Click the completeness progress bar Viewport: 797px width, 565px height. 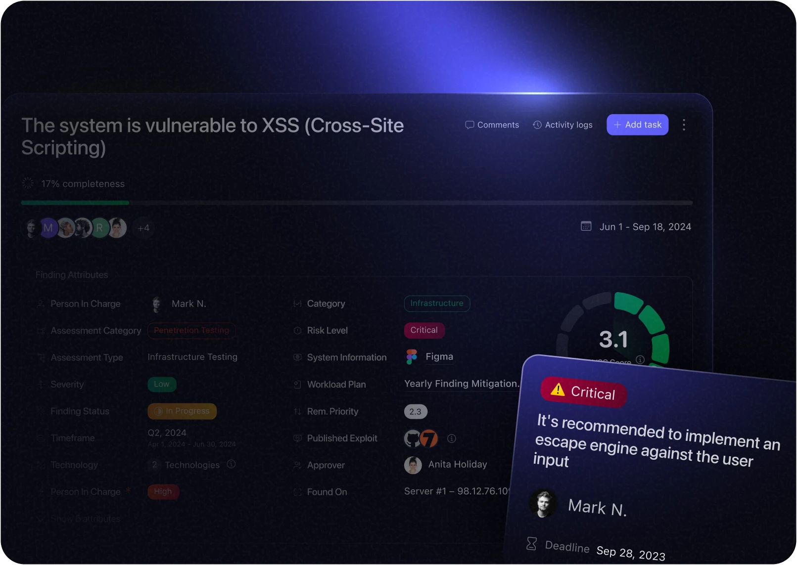(x=357, y=203)
